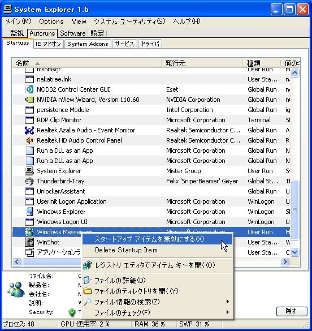Click the folder icon beside ファイルのディレクトリを開く
This screenshot has width=312, height=331.
[88, 291]
